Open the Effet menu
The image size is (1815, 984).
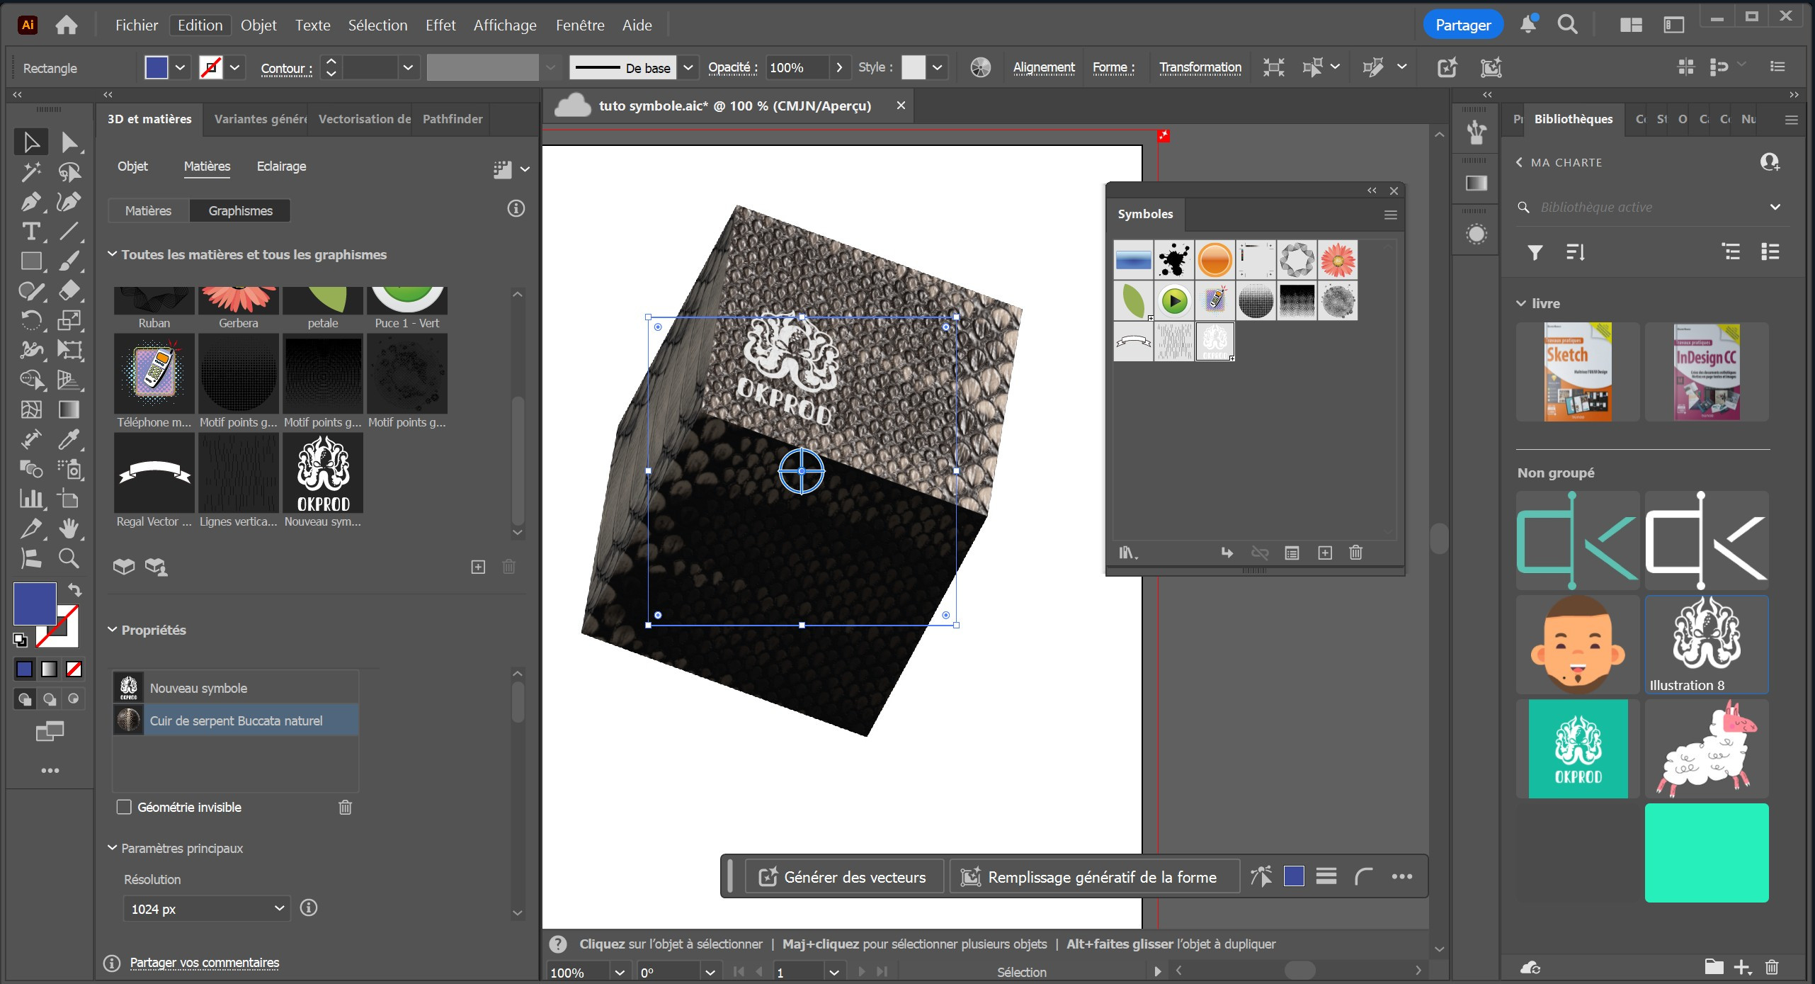coord(440,26)
